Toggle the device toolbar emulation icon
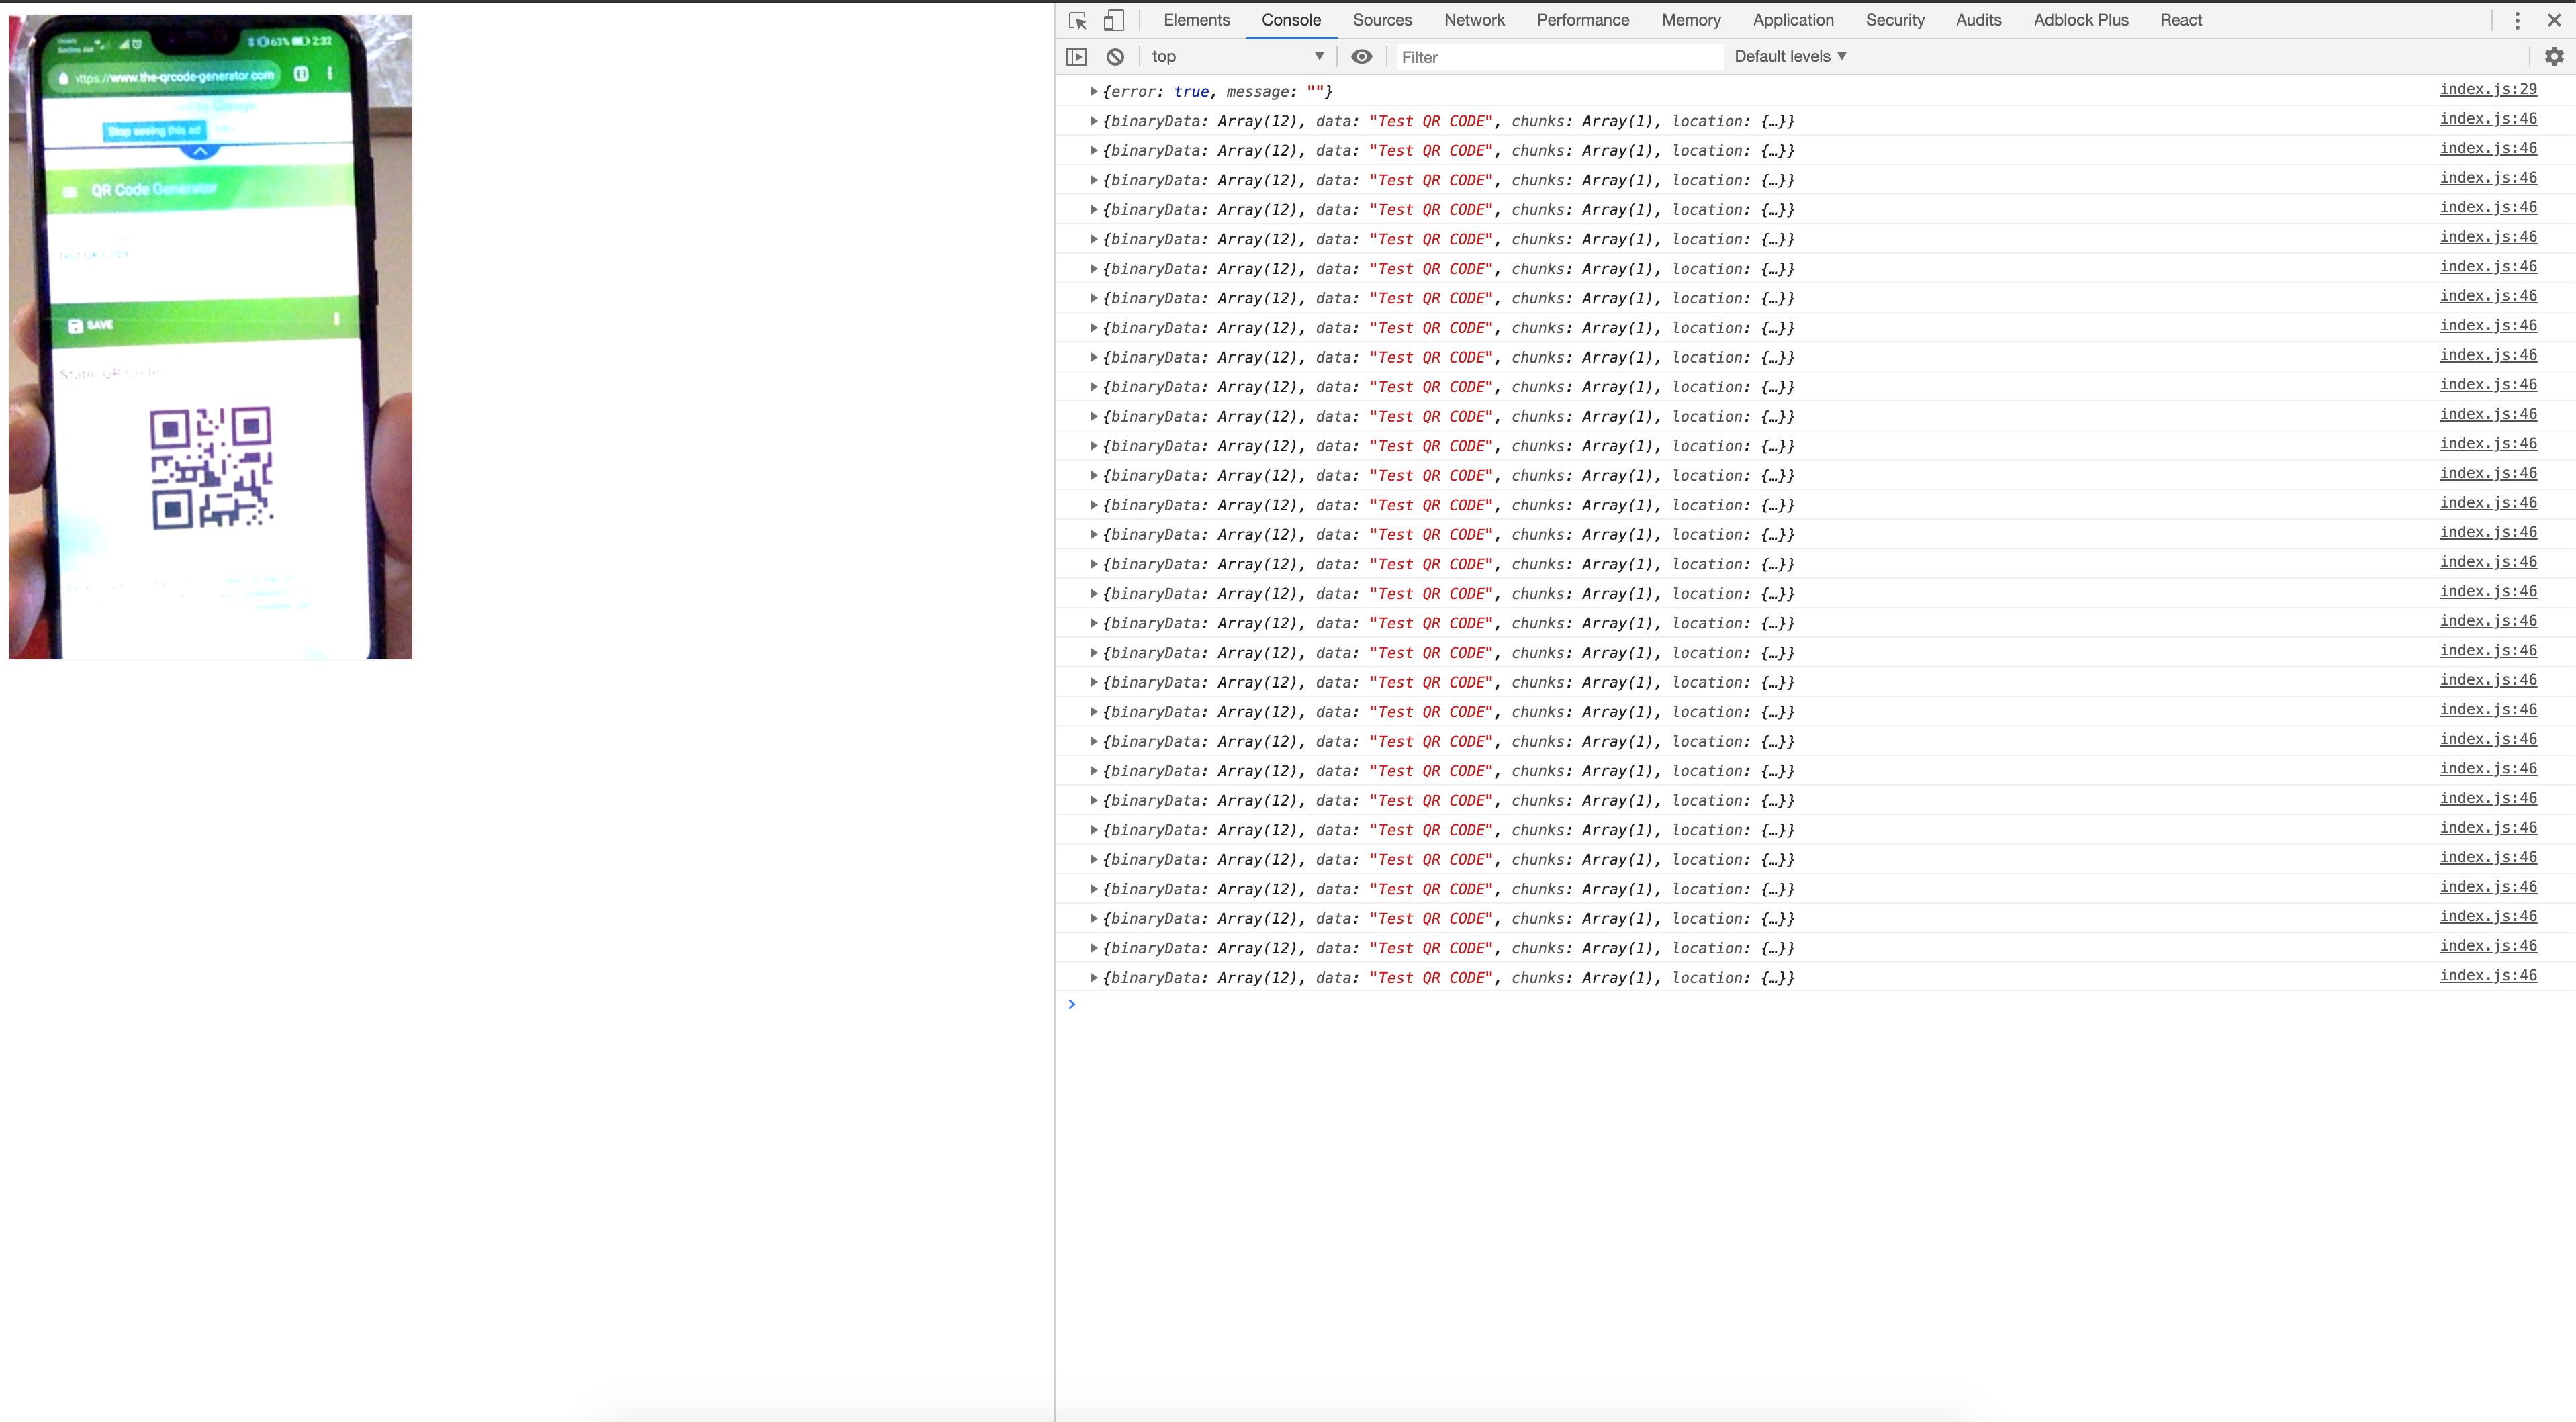Image resolution: width=2576 pixels, height=1422 pixels. pyautogui.click(x=1114, y=19)
